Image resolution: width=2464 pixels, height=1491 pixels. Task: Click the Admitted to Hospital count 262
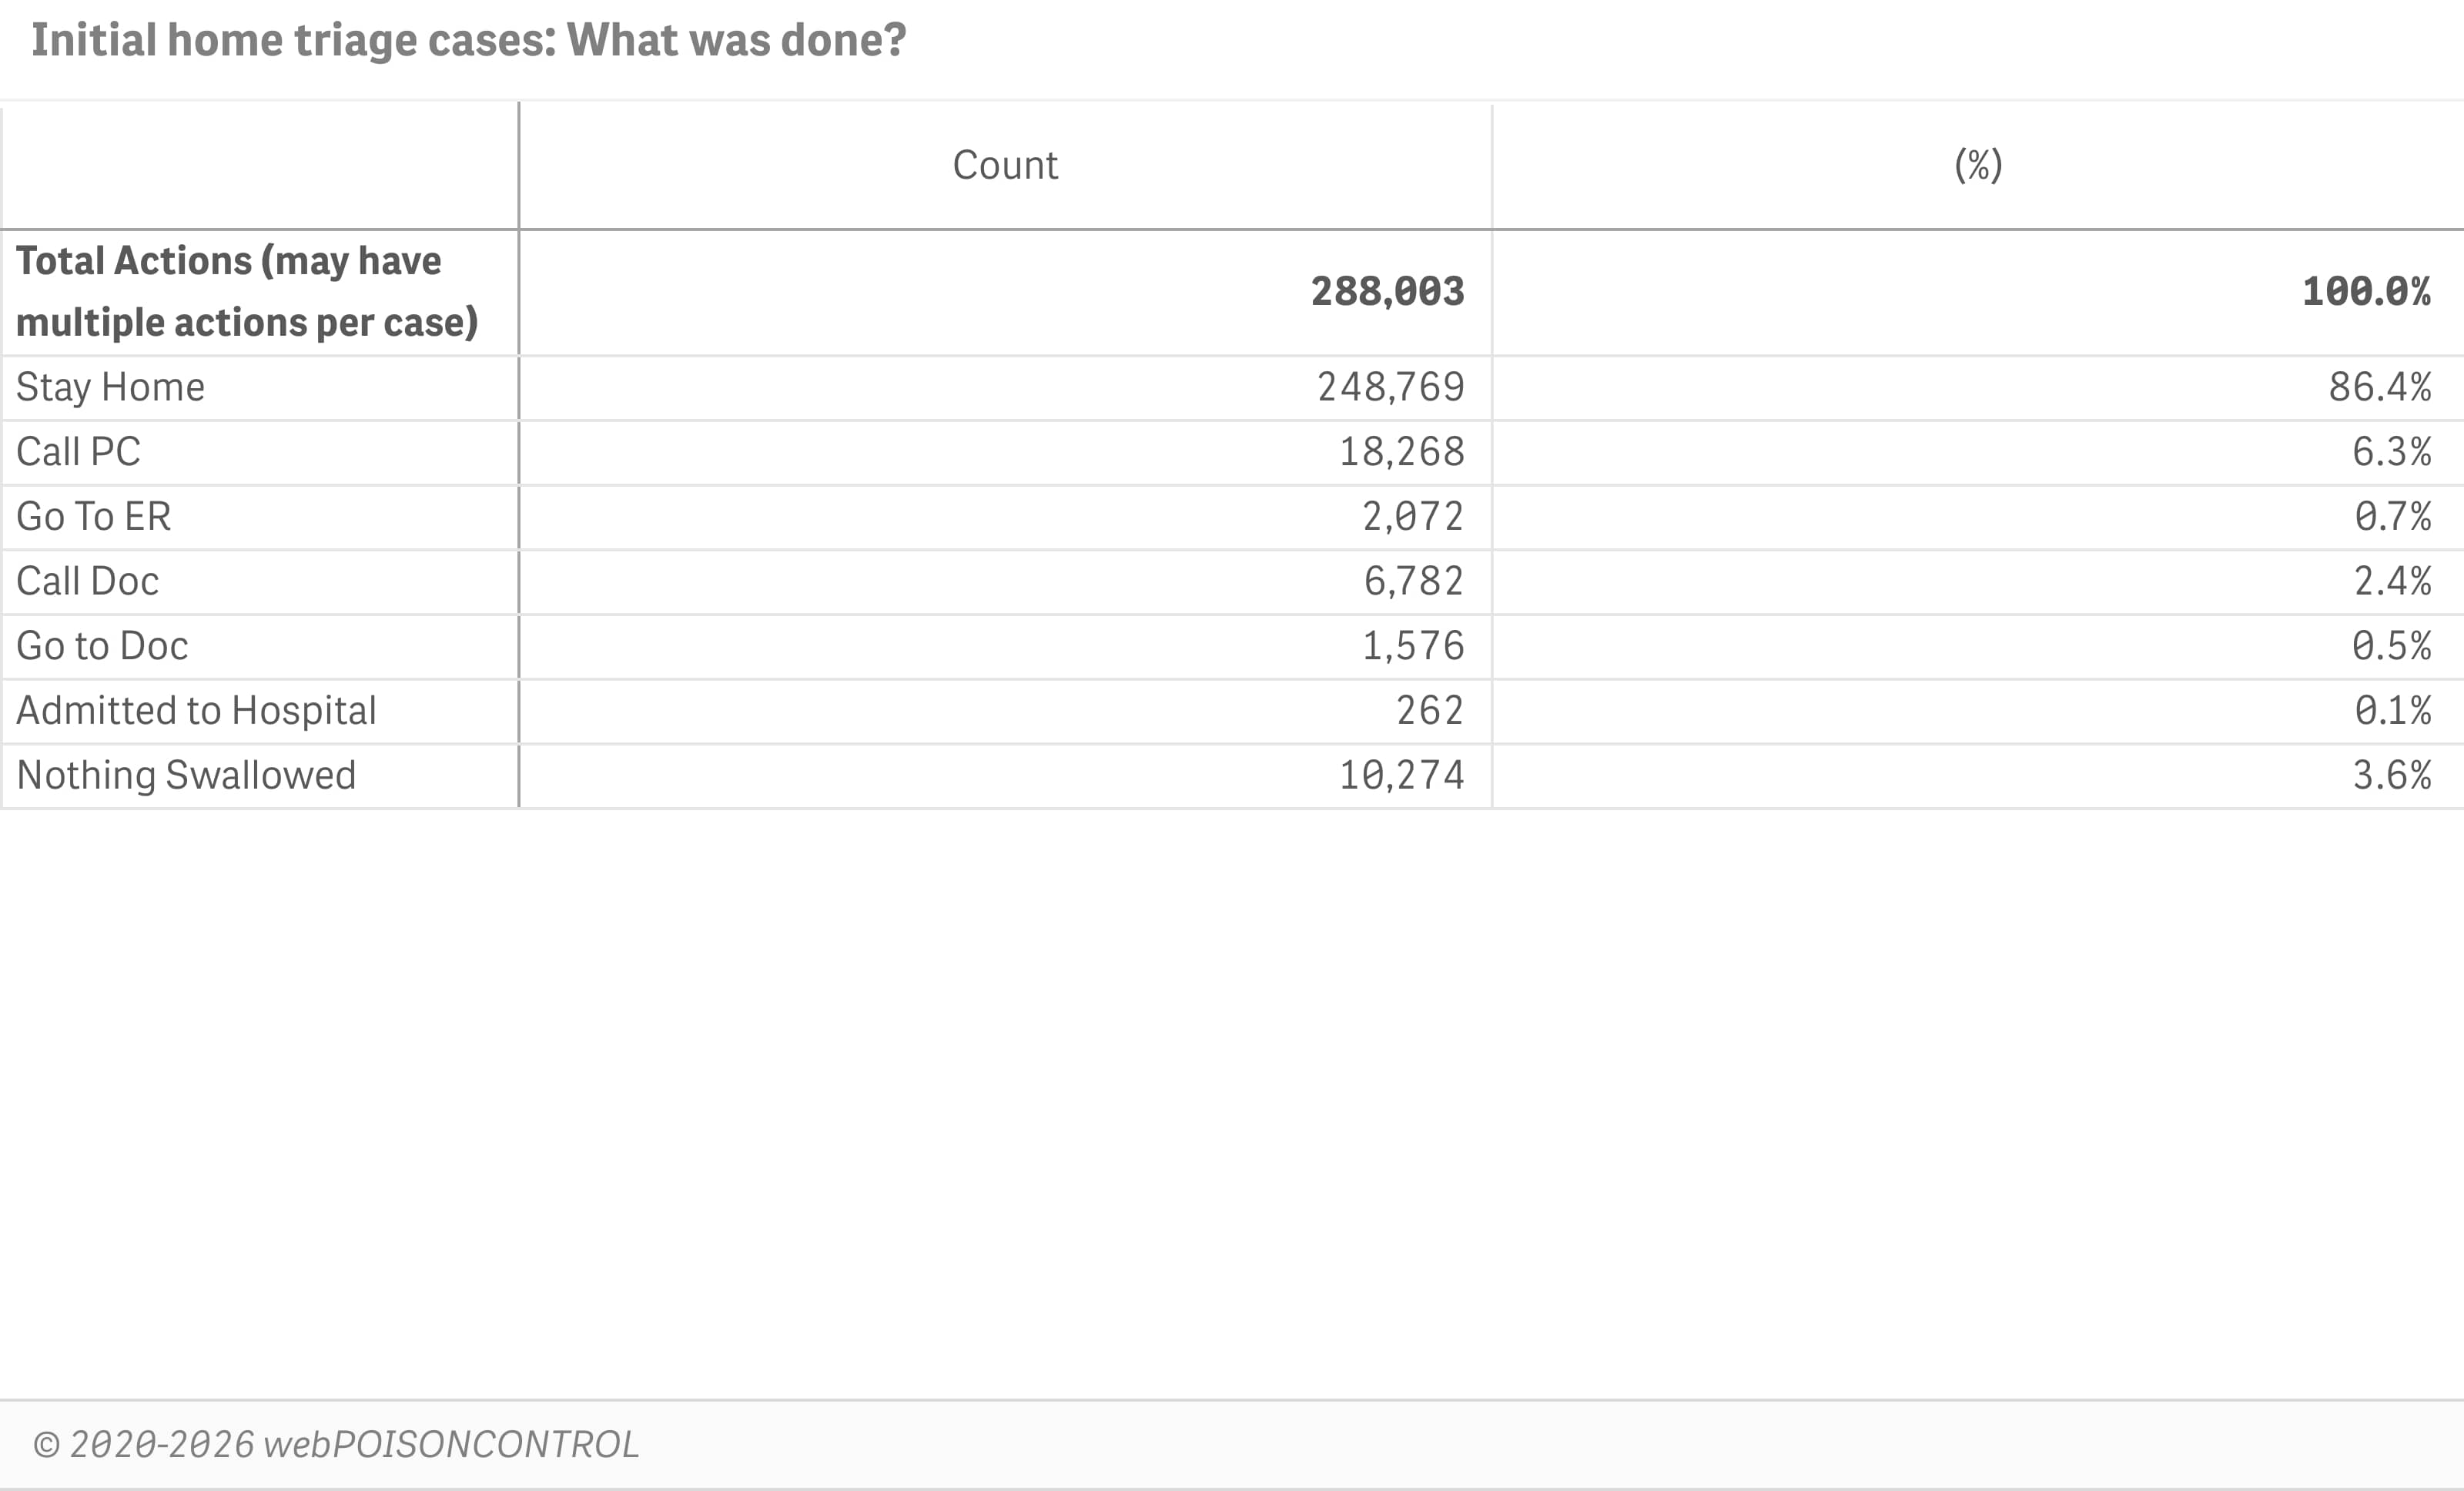(x=1429, y=711)
